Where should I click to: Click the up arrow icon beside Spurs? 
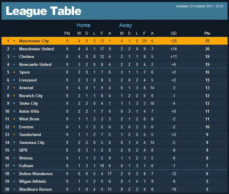(x=14, y=72)
